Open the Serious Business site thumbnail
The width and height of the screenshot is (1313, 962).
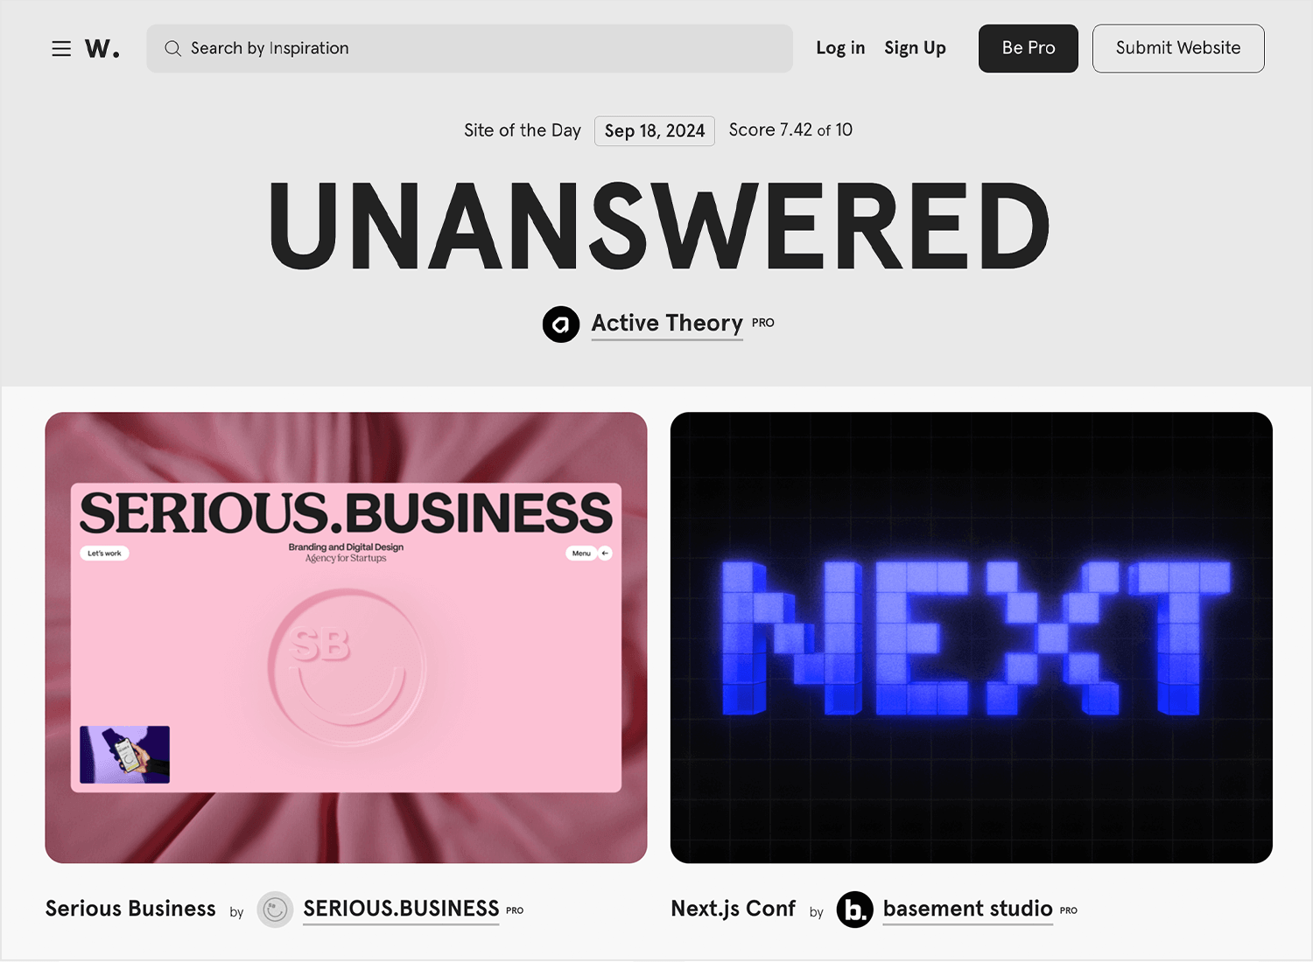pos(346,638)
